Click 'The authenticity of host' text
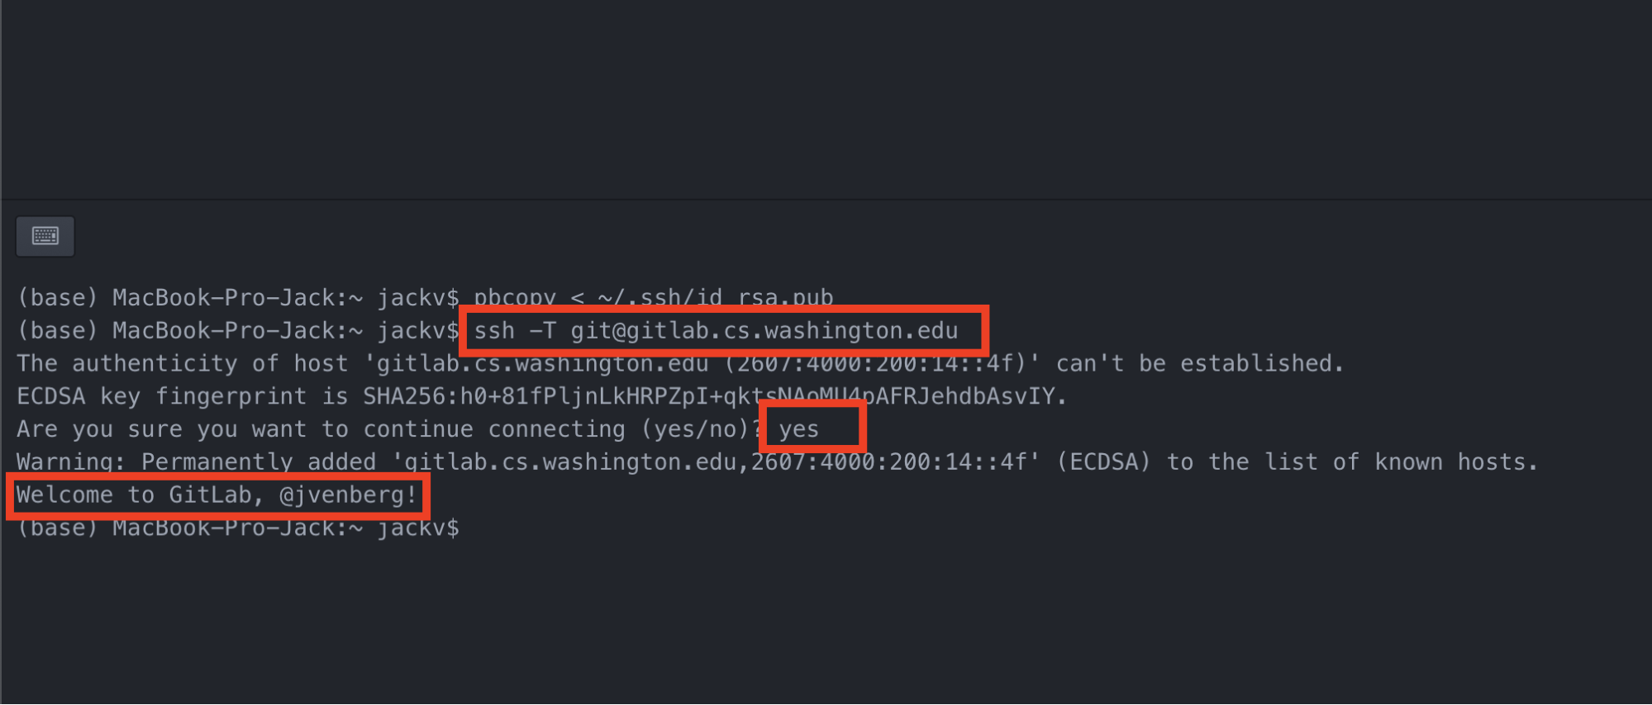 point(183,363)
